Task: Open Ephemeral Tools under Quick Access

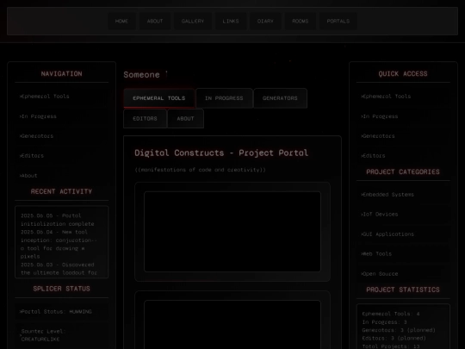Action: click(403, 97)
